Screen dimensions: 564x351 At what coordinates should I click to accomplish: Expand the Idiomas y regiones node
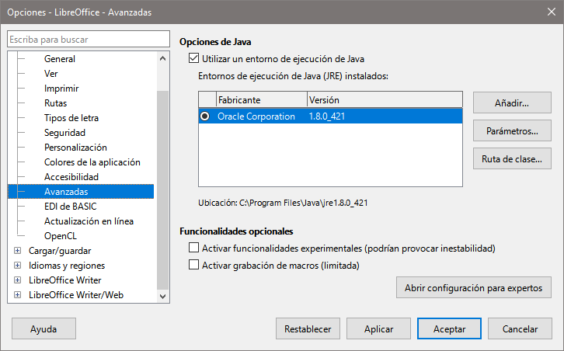click(x=17, y=266)
